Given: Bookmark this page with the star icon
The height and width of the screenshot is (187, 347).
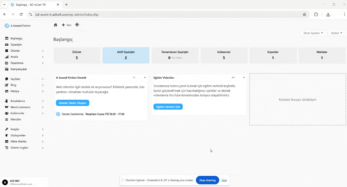Looking at the screenshot, I should [x=304, y=15].
